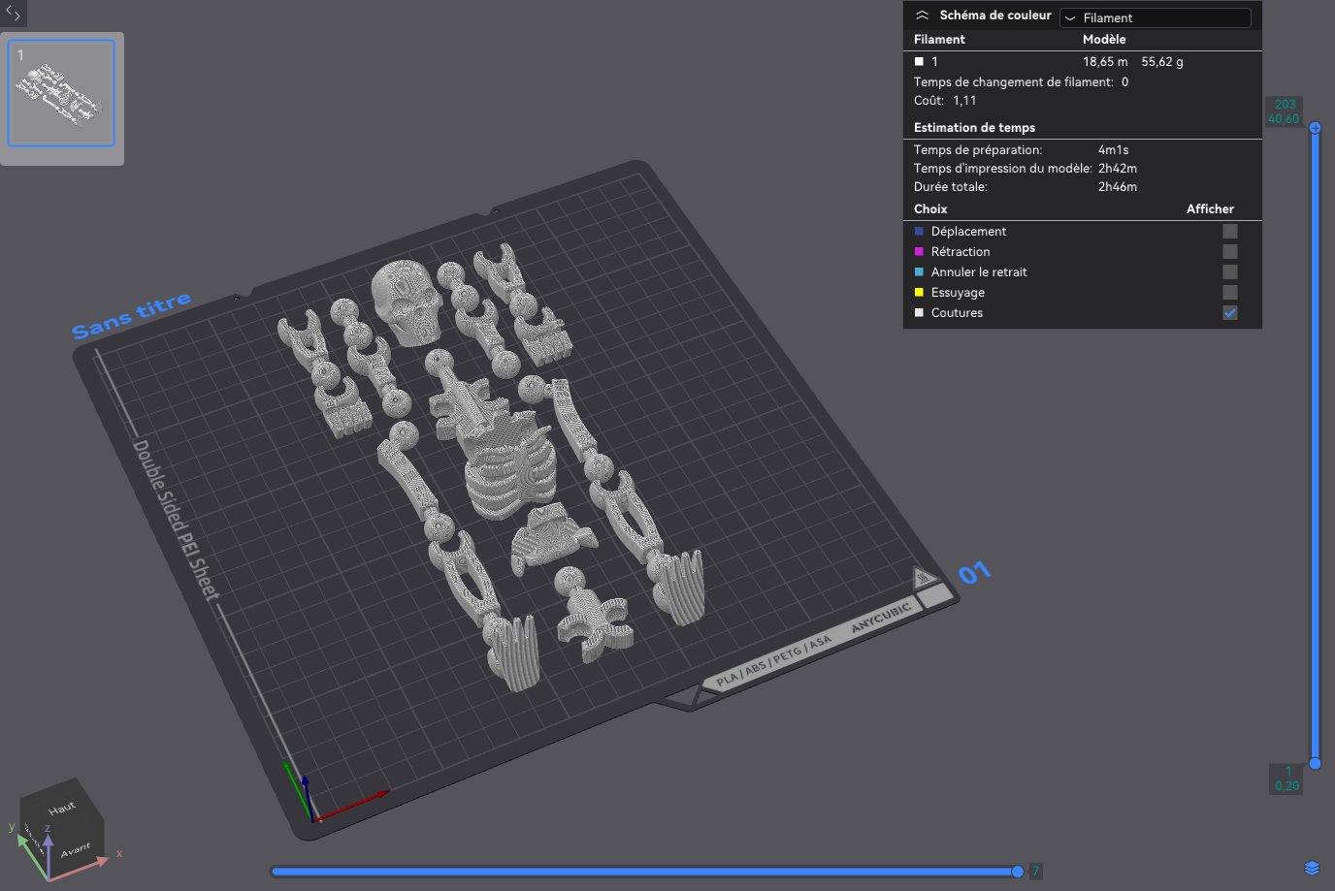Click the layers stack icon at bottom right

click(1312, 868)
